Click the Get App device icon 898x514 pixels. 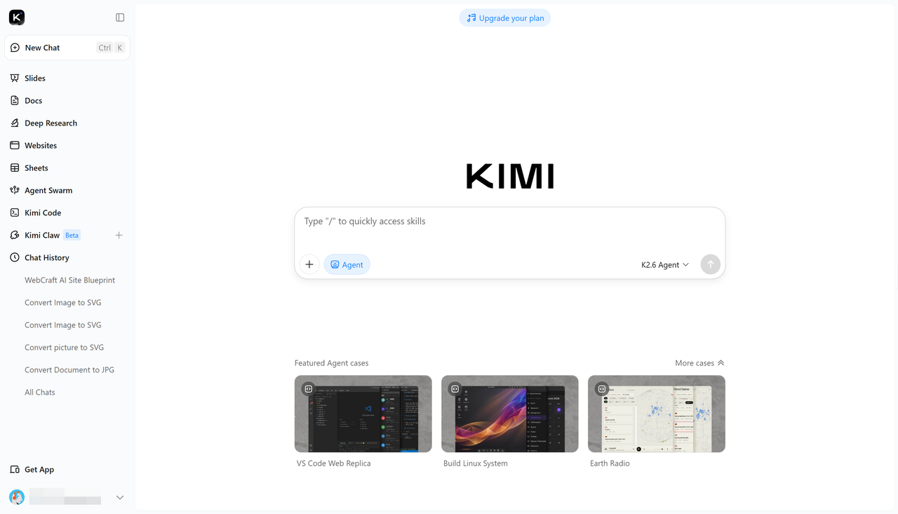15,469
